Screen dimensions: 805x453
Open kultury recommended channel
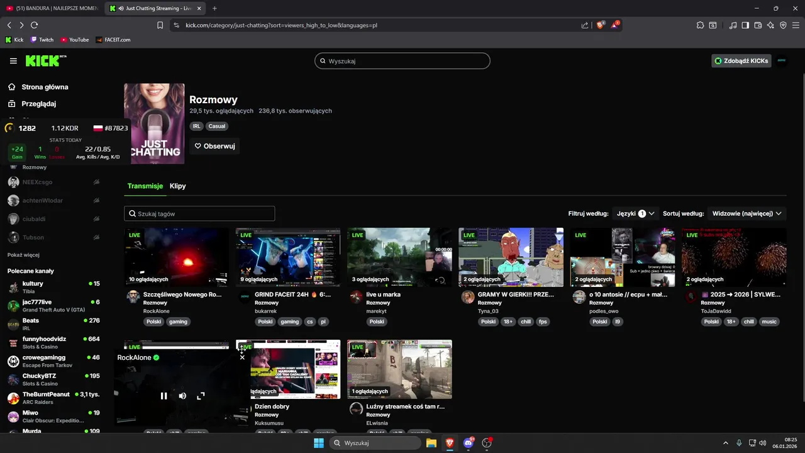[x=53, y=288]
